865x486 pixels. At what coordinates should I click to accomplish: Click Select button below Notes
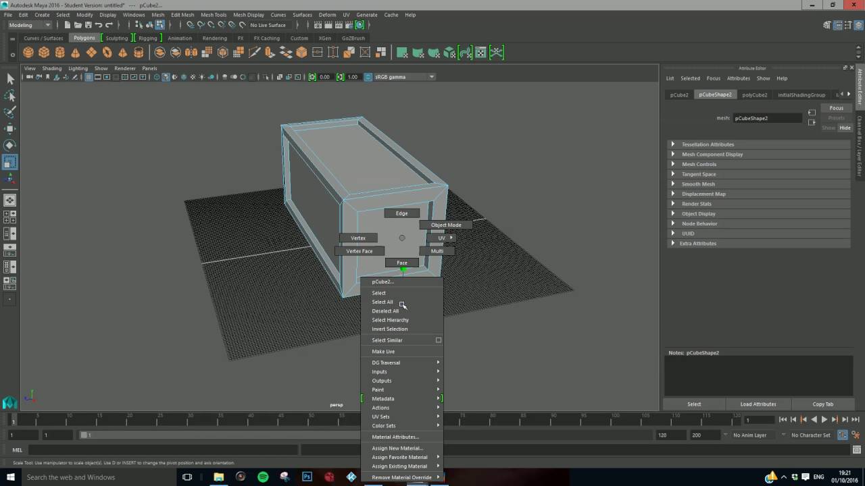tap(694, 404)
